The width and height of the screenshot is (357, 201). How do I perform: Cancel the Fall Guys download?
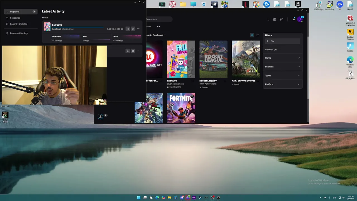tap(133, 29)
